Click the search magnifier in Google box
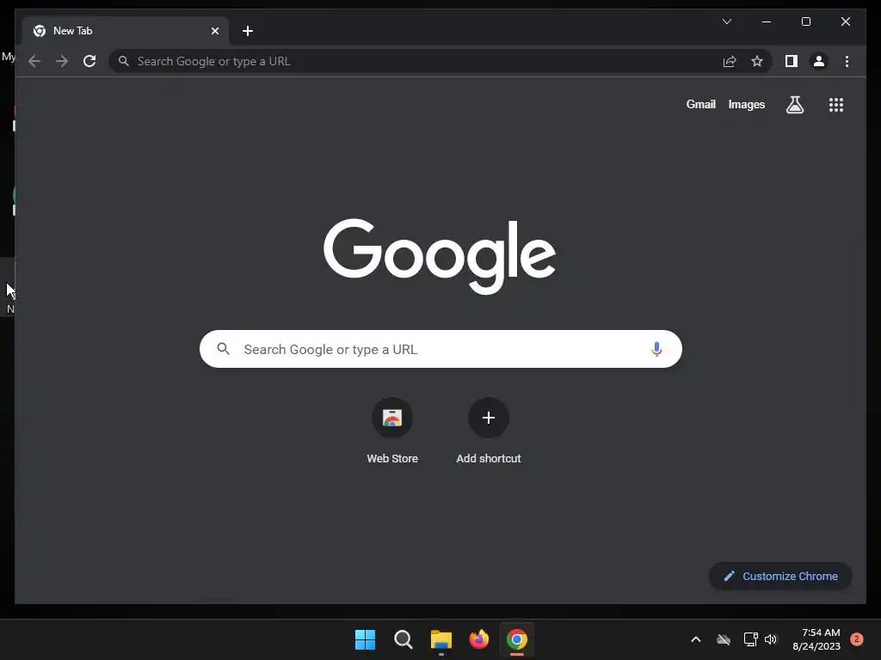 click(223, 349)
